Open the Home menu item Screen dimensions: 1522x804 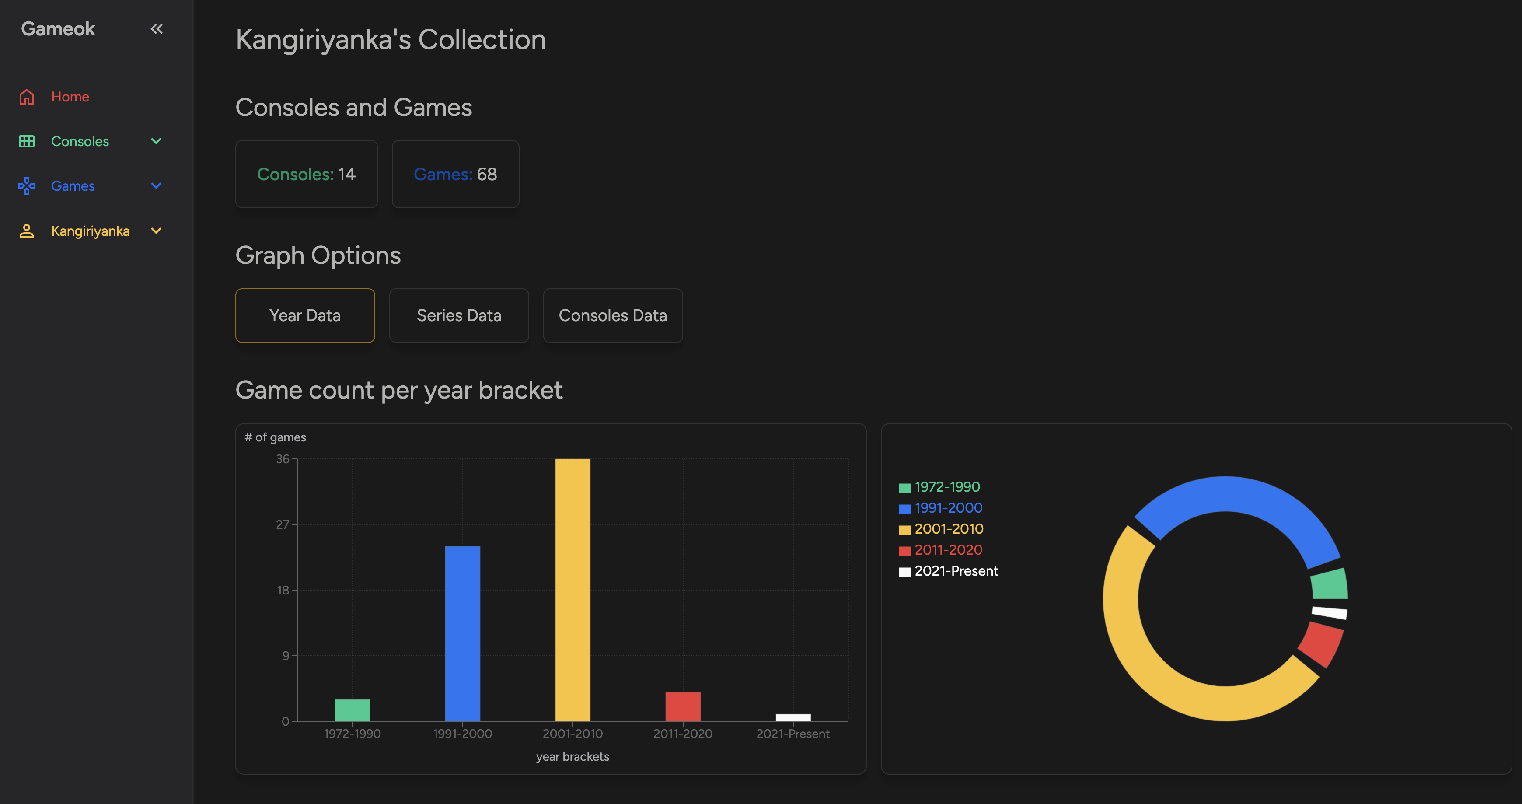(70, 97)
